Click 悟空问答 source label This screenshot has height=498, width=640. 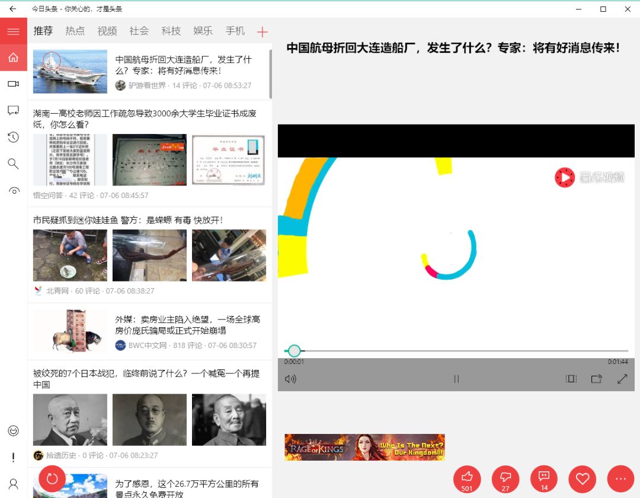(x=48, y=195)
